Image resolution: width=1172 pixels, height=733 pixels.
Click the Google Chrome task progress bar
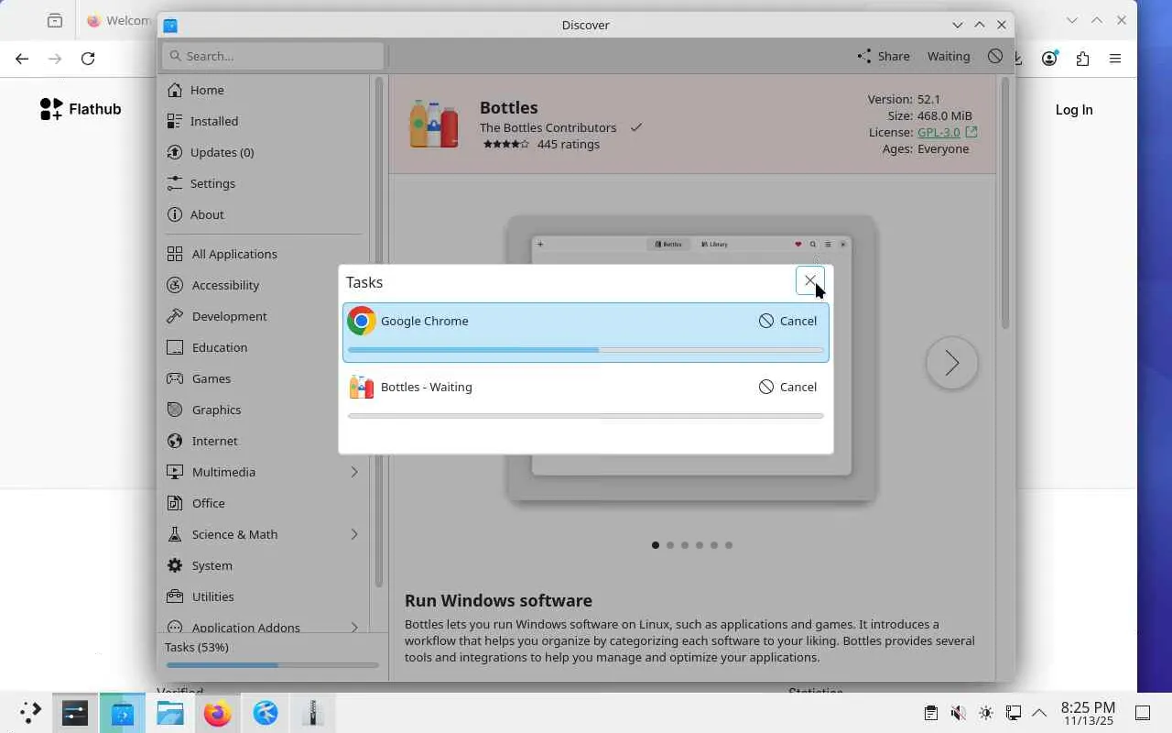586,350
